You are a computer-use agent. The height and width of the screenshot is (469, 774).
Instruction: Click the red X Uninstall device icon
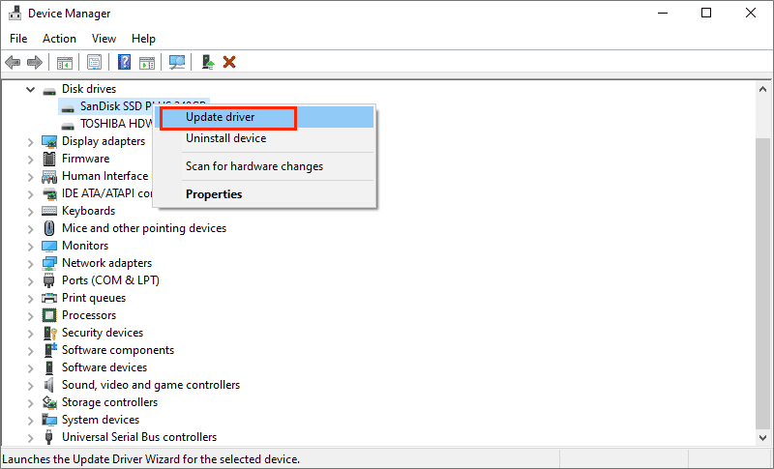tap(229, 62)
